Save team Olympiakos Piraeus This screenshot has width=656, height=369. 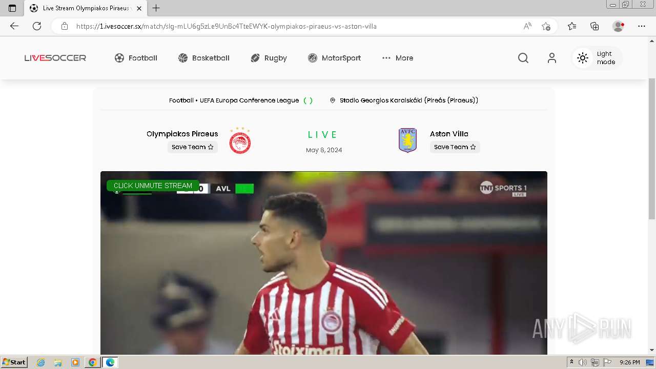click(x=192, y=147)
